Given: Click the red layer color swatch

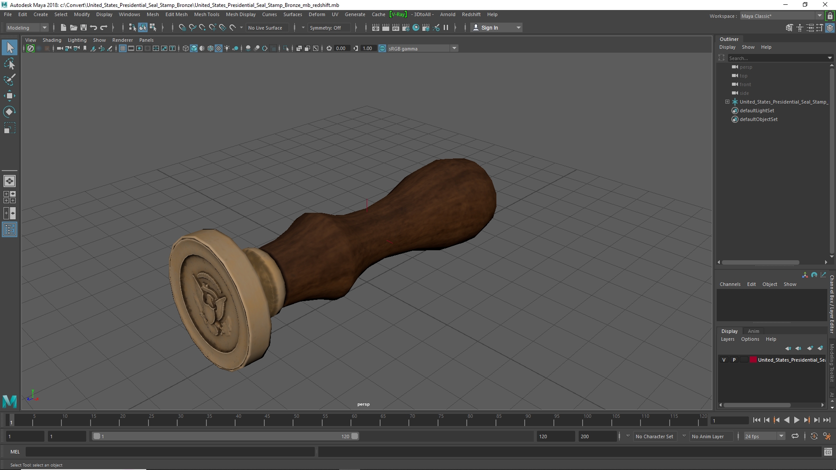Looking at the screenshot, I should point(753,360).
